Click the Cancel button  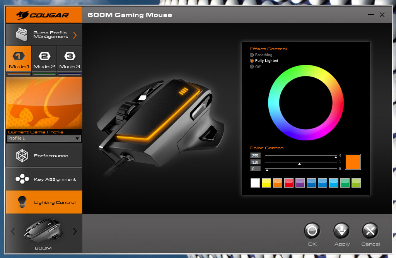(370, 231)
